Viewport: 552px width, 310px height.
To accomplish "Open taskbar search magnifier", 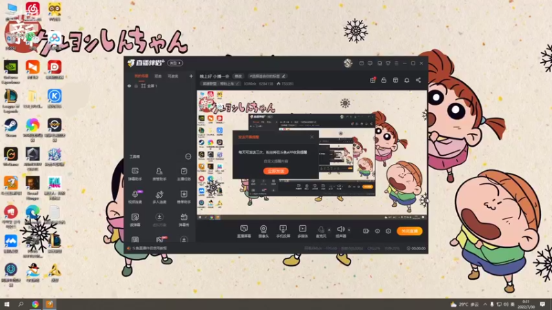I will [x=21, y=304].
